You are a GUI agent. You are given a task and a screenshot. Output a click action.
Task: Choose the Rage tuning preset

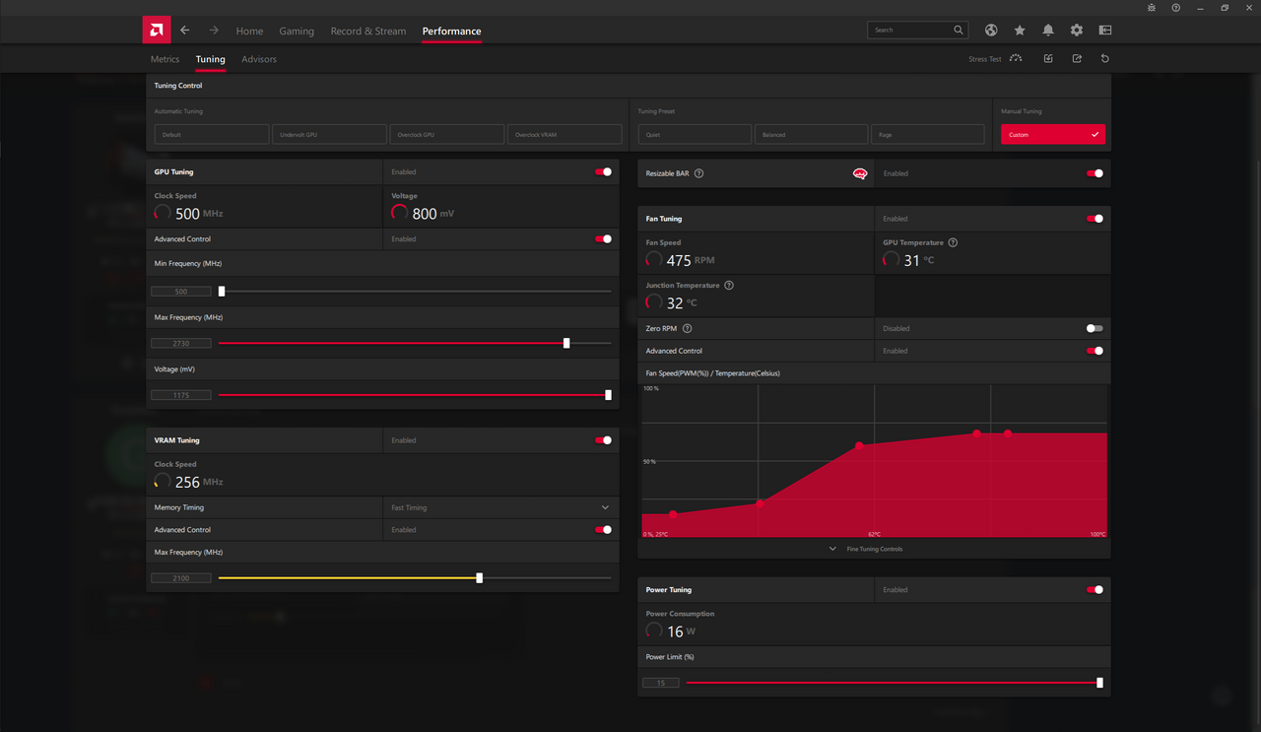pyautogui.click(x=927, y=134)
